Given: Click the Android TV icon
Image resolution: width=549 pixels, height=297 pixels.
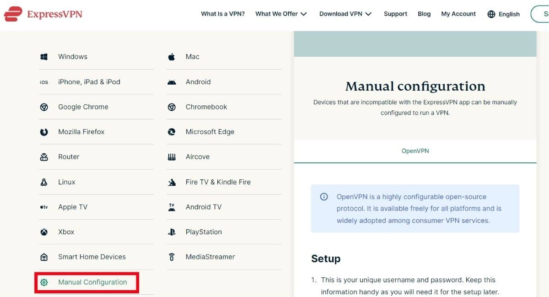Looking at the screenshot, I should click(x=172, y=207).
